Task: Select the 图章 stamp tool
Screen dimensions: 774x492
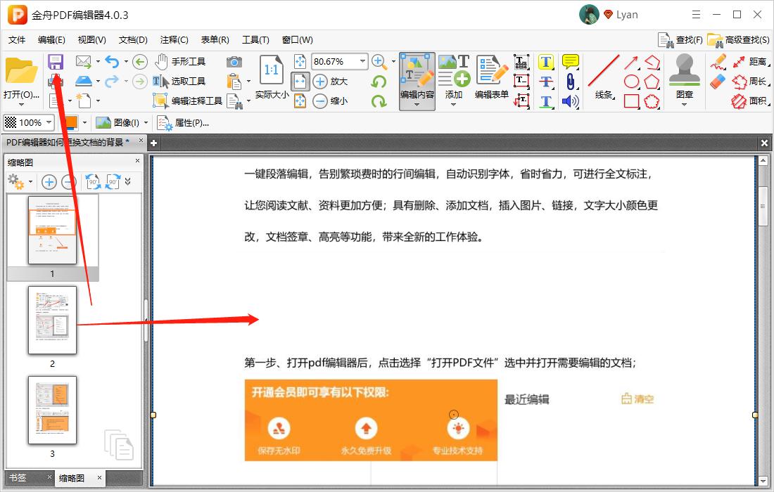Action: 683,77
